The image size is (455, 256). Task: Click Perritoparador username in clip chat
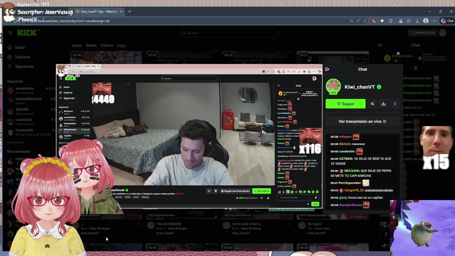(350, 183)
